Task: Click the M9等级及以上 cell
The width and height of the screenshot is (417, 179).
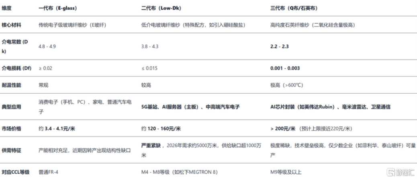Action: coord(286,172)
